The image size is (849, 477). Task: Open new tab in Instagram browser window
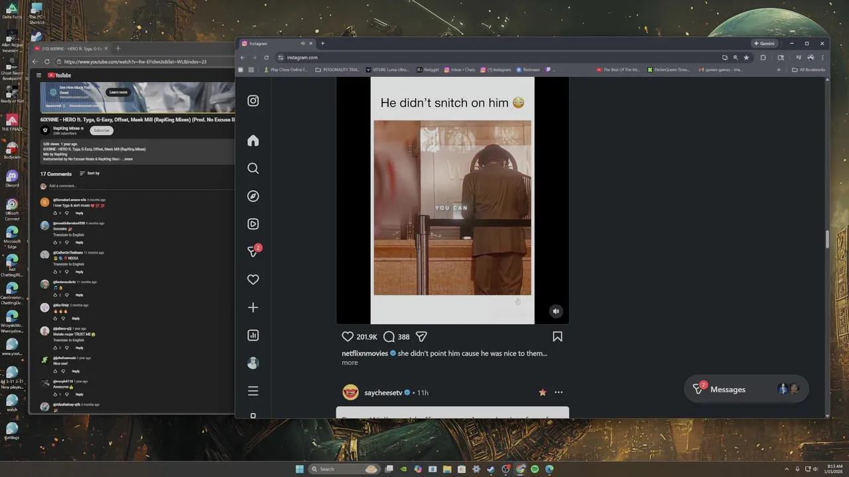tap(322, 43)
